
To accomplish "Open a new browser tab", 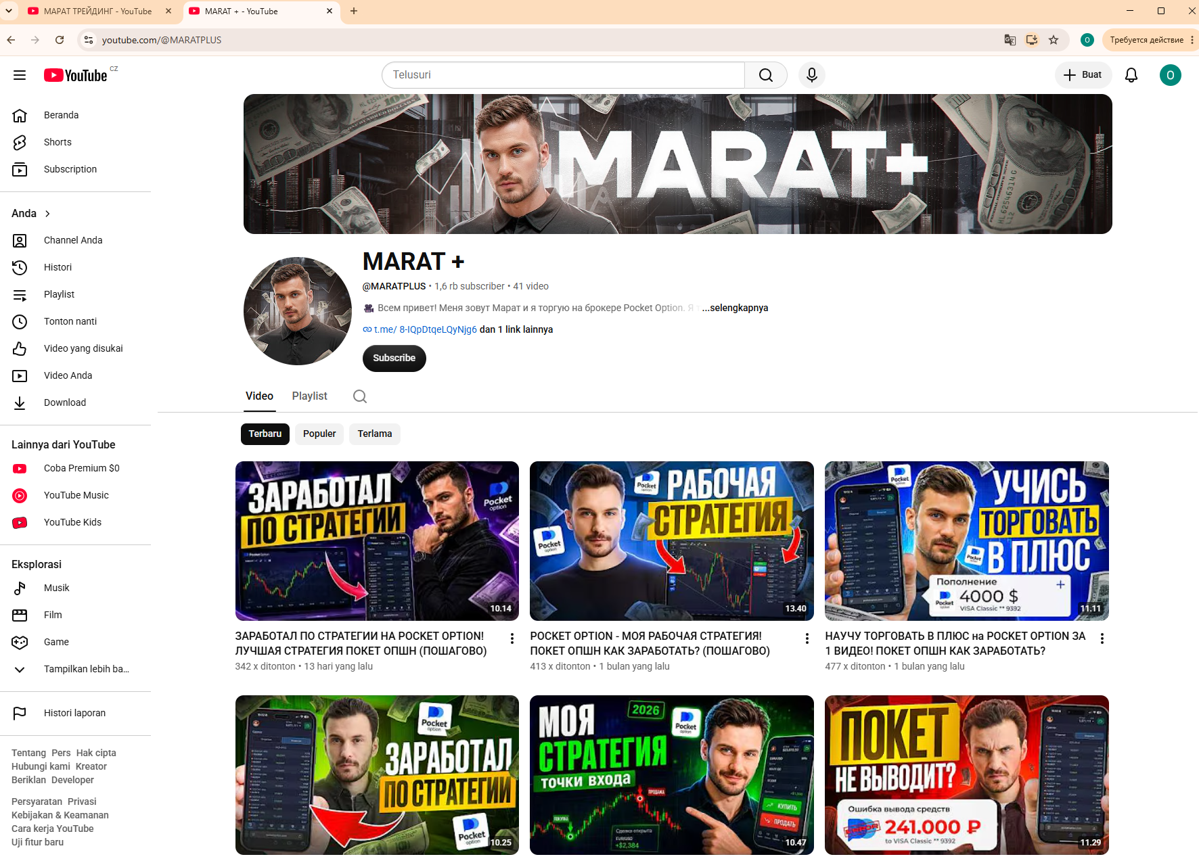I will (354, 11).
